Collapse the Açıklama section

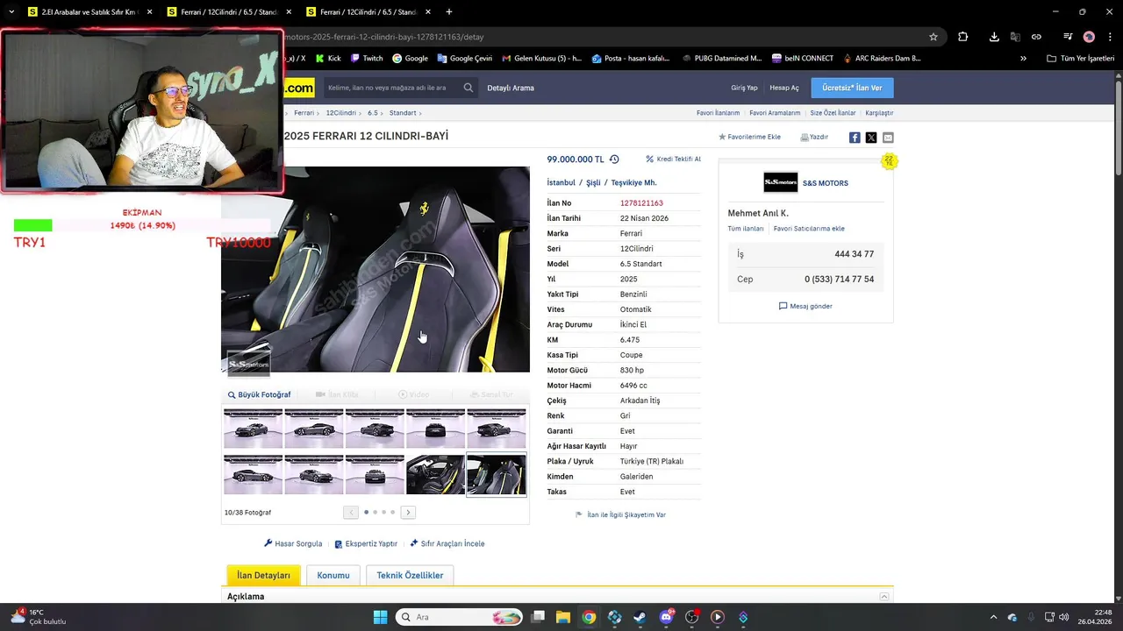coord(884,596)
